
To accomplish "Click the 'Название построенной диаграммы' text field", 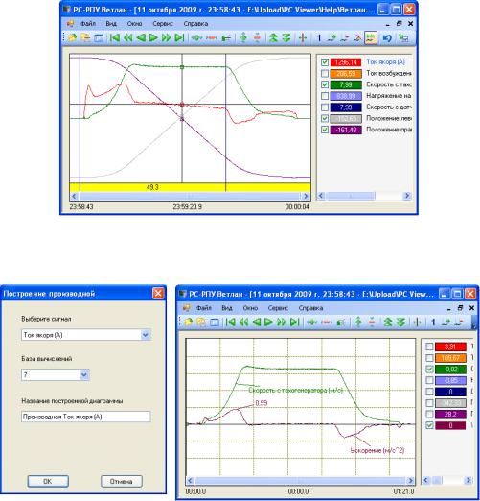I will click(85, 417).
